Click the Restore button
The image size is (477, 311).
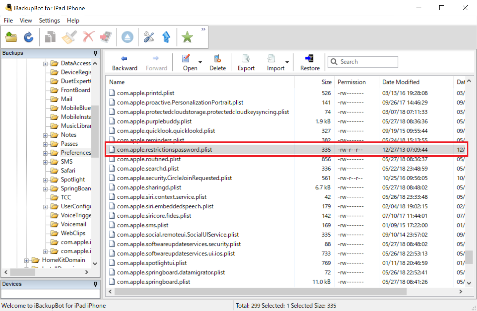click(x=310, y=63)
